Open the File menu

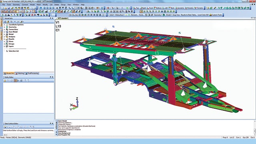(4, 4)
